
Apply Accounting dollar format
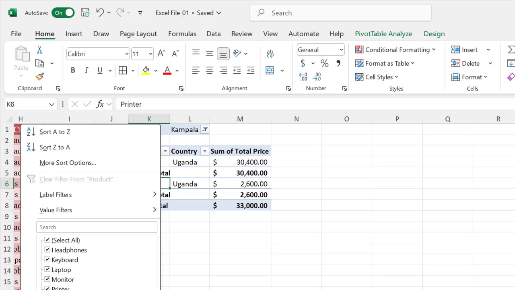coord(303,63)
